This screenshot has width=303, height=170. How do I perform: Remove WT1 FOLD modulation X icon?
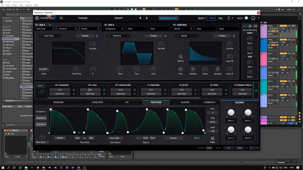pos(104,94)
